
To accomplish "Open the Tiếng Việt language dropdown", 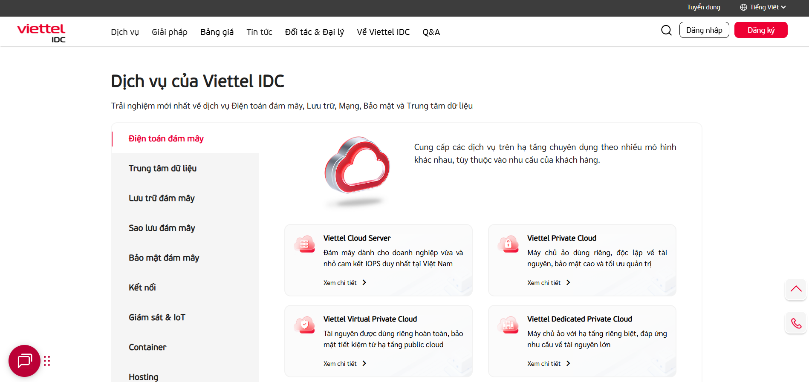I will pyautogui.click(x=763, y=7).
